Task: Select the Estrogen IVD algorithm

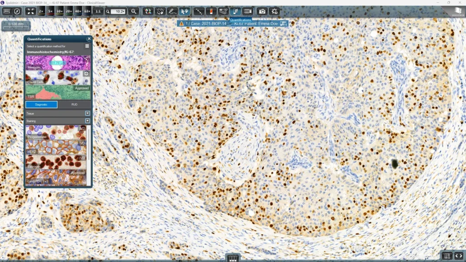Action: tap(56, 162)
